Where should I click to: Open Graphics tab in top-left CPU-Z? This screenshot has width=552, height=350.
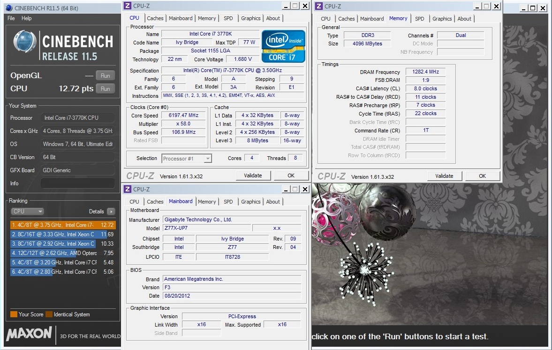click(x=250, y=18)
